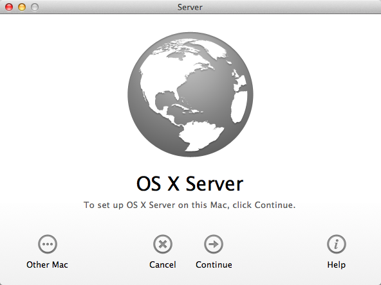Image resolution: width=381 pixels, height=285 pixels.
Task: Click the large gray globe icon
Action: click(190, 94)
